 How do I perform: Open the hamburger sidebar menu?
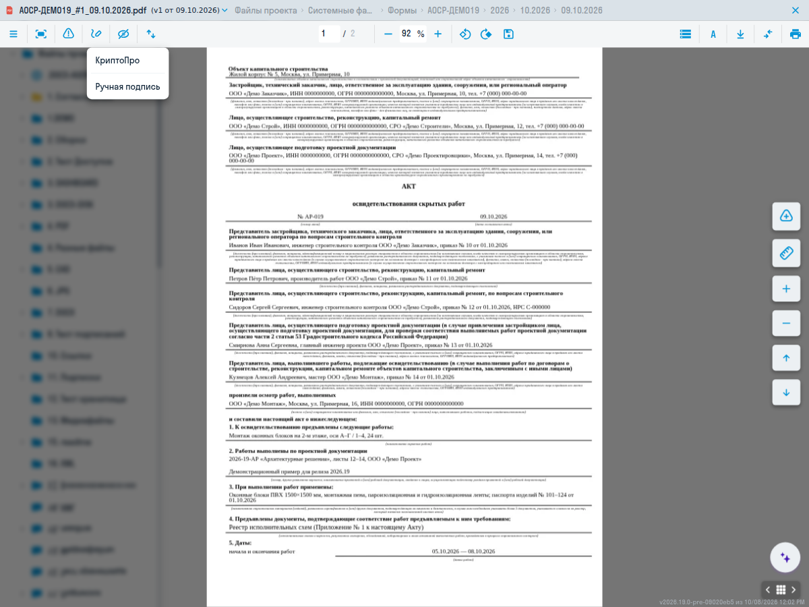pos(13,34)
